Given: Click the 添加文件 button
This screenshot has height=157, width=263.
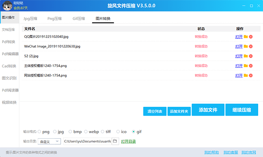Looking at the screenshot, I should click(x=208, y=110).
